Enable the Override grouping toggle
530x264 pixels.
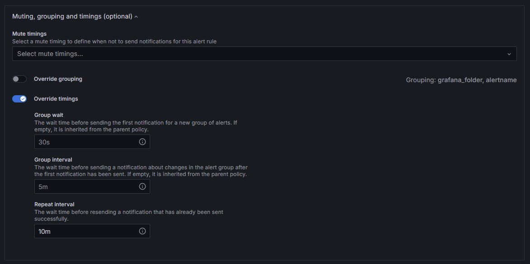pyautogui.click(x=19, y=79)
